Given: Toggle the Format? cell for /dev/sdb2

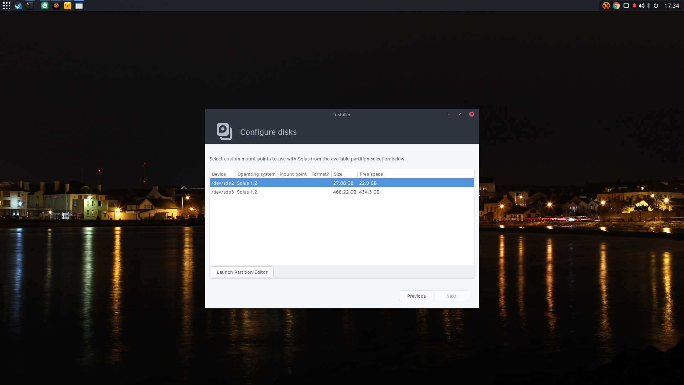Looking at the screenshot, I should click(320, 183).
